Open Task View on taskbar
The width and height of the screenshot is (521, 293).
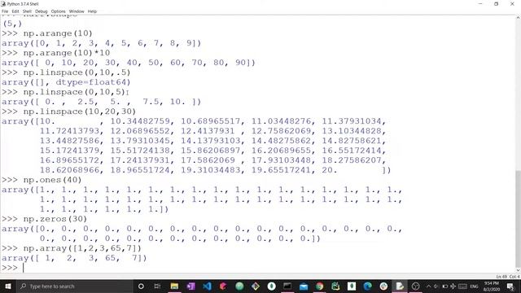[x=157, y=286]
